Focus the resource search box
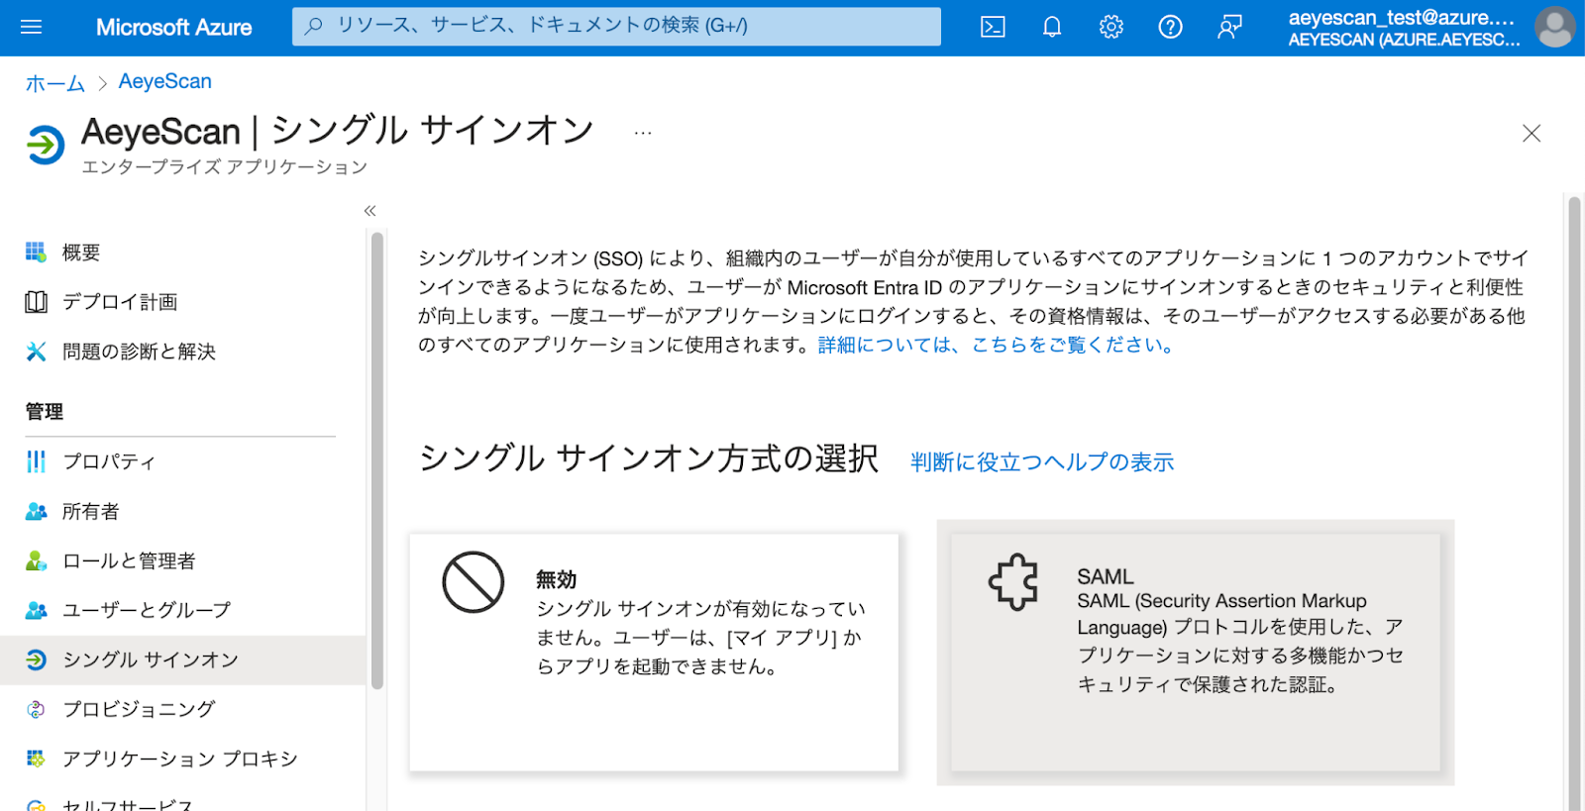The height and width of the screenshot is (811, 1585). pyautogui.click(x=616, y=27)
